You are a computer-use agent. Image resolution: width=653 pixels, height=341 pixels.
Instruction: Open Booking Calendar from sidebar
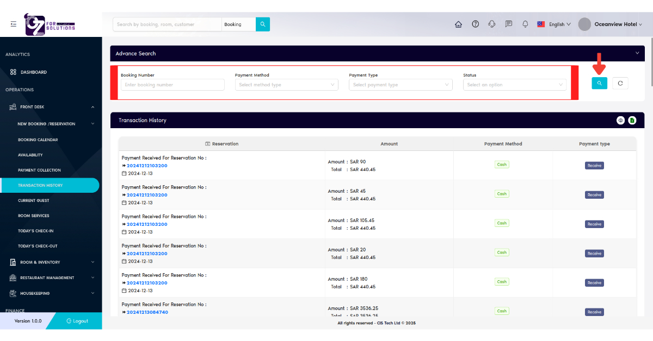(x=38, y=140)
